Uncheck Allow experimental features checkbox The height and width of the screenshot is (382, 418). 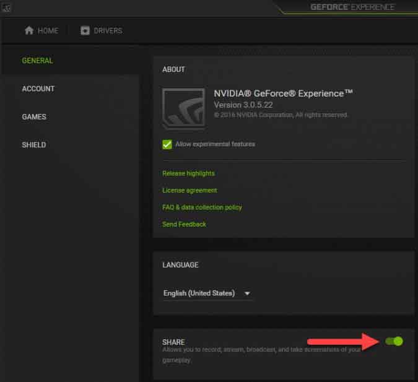(167, 144)
